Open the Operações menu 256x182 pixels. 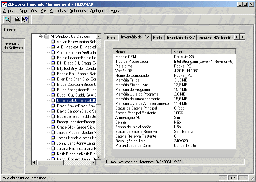pos(28,11)
